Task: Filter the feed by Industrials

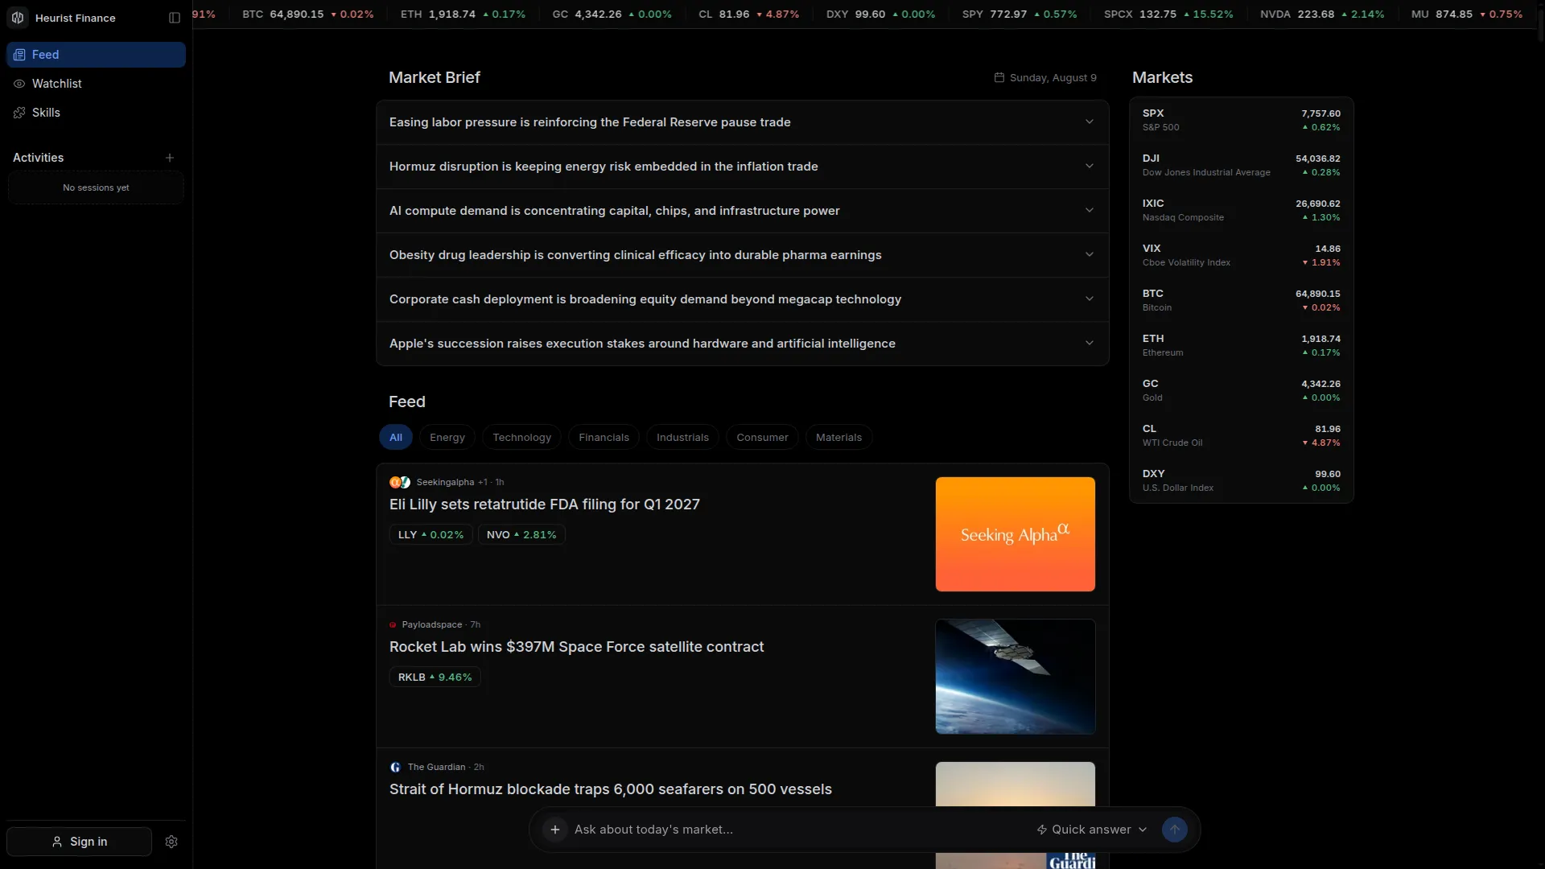Action: 683,438
